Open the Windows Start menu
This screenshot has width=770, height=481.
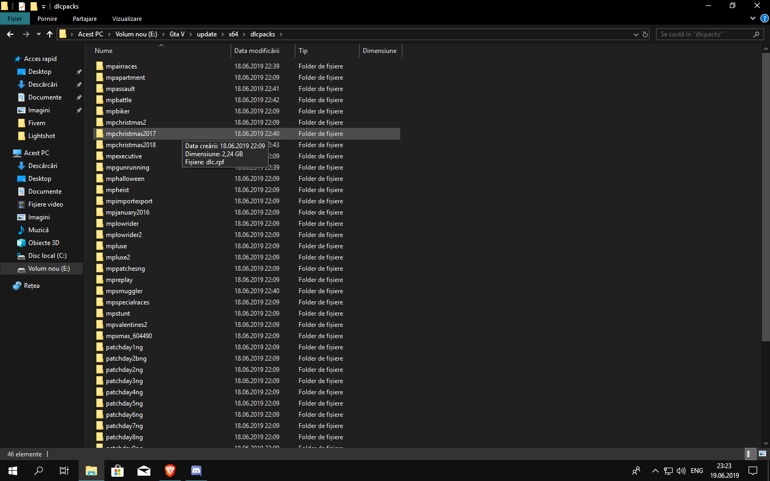coord(13,471)
